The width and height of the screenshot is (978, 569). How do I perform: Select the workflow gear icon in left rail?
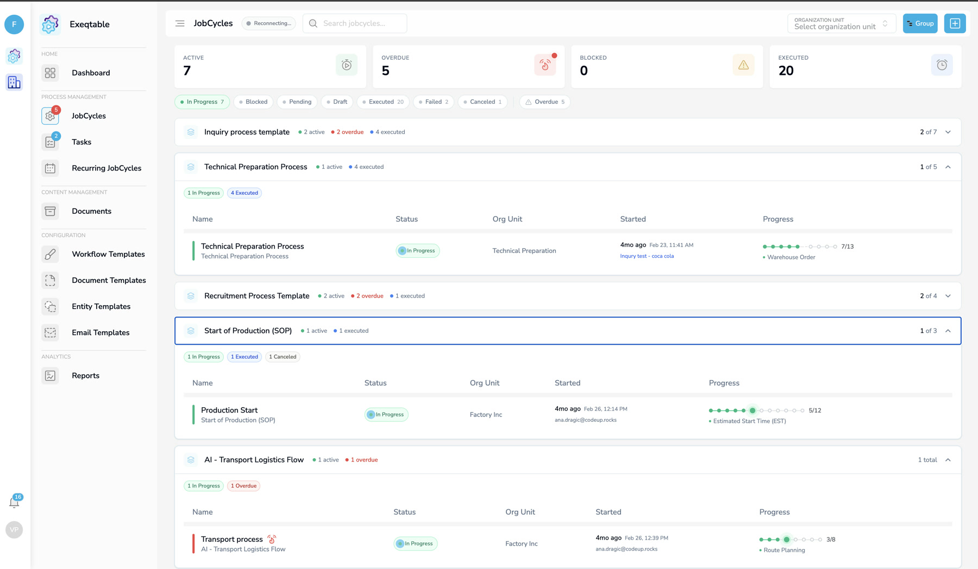[x=14, y=56]
